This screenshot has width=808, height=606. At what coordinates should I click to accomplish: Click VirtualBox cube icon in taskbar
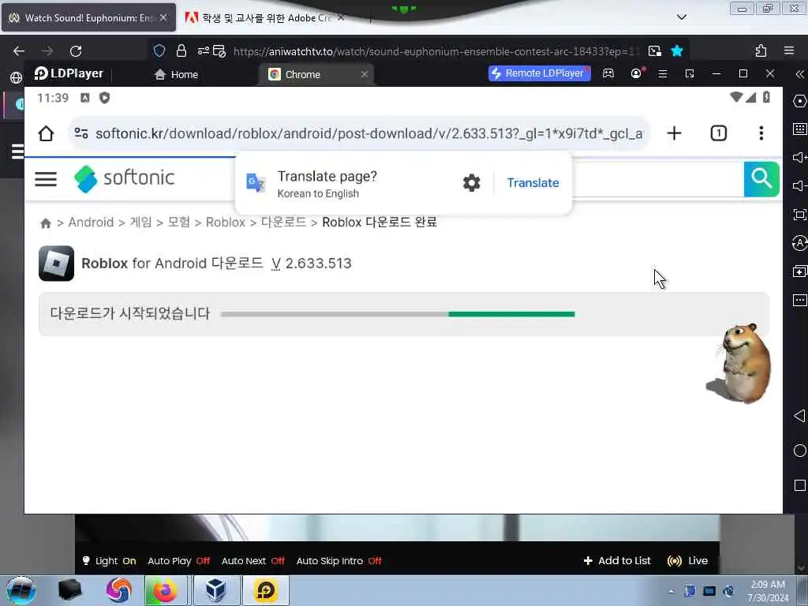coord(215,590)
